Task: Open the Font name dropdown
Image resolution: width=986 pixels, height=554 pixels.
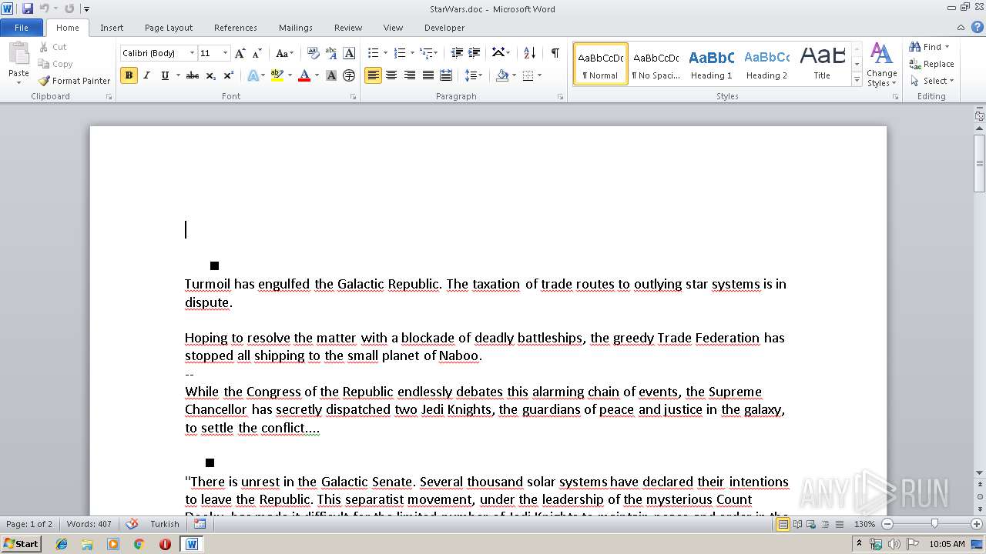Action: pyautogui.click(x=192, y=53)
